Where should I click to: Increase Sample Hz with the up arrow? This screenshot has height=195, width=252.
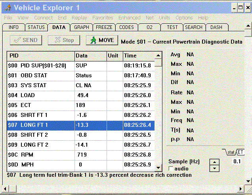(x=214, y=162)
